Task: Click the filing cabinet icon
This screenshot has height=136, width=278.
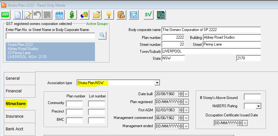Action: [x=122, y=15]
